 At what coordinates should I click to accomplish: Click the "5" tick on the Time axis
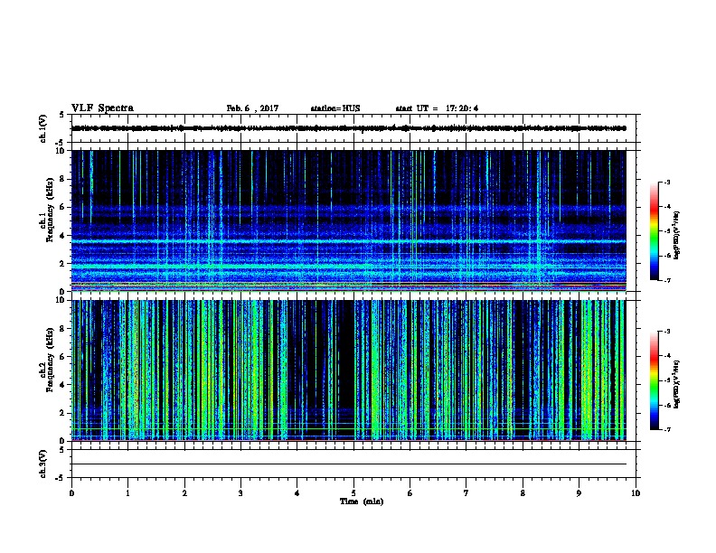click(x=353, y=493)
